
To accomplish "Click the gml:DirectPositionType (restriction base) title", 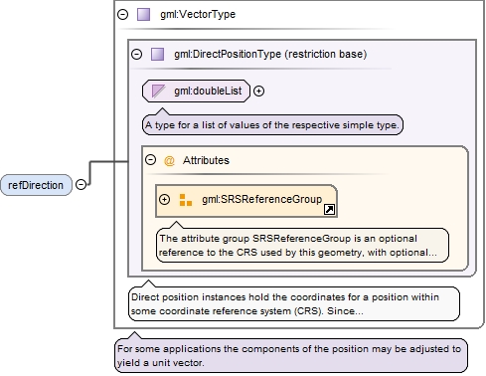I will point(270,54).
